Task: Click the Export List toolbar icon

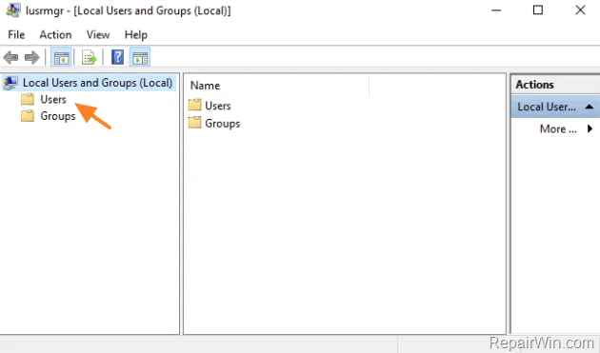Action: [90, 58]
